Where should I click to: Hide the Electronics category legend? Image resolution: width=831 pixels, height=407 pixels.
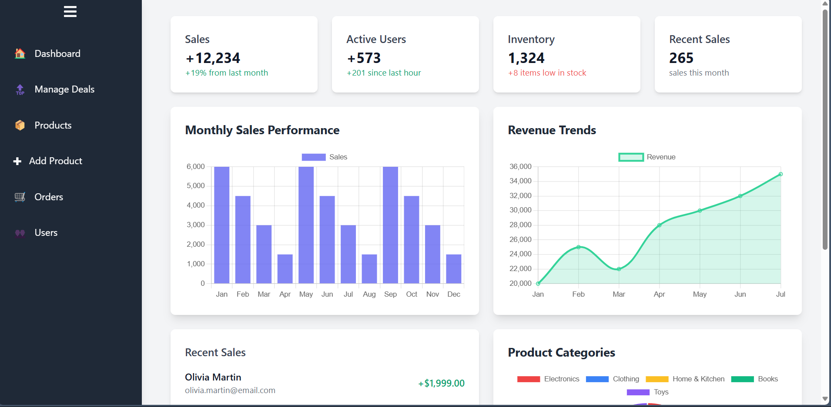[x=548, y=379]
